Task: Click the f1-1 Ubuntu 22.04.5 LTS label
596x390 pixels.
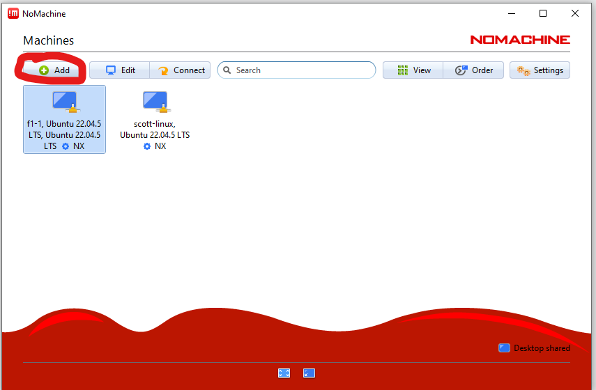Action: coord(64,130)
